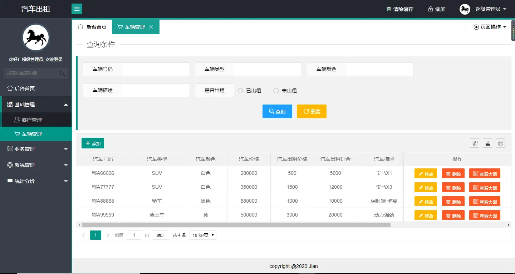Expand the 业务管理 menu
This screenshot has height=274, width=515.
coord(36,149)
